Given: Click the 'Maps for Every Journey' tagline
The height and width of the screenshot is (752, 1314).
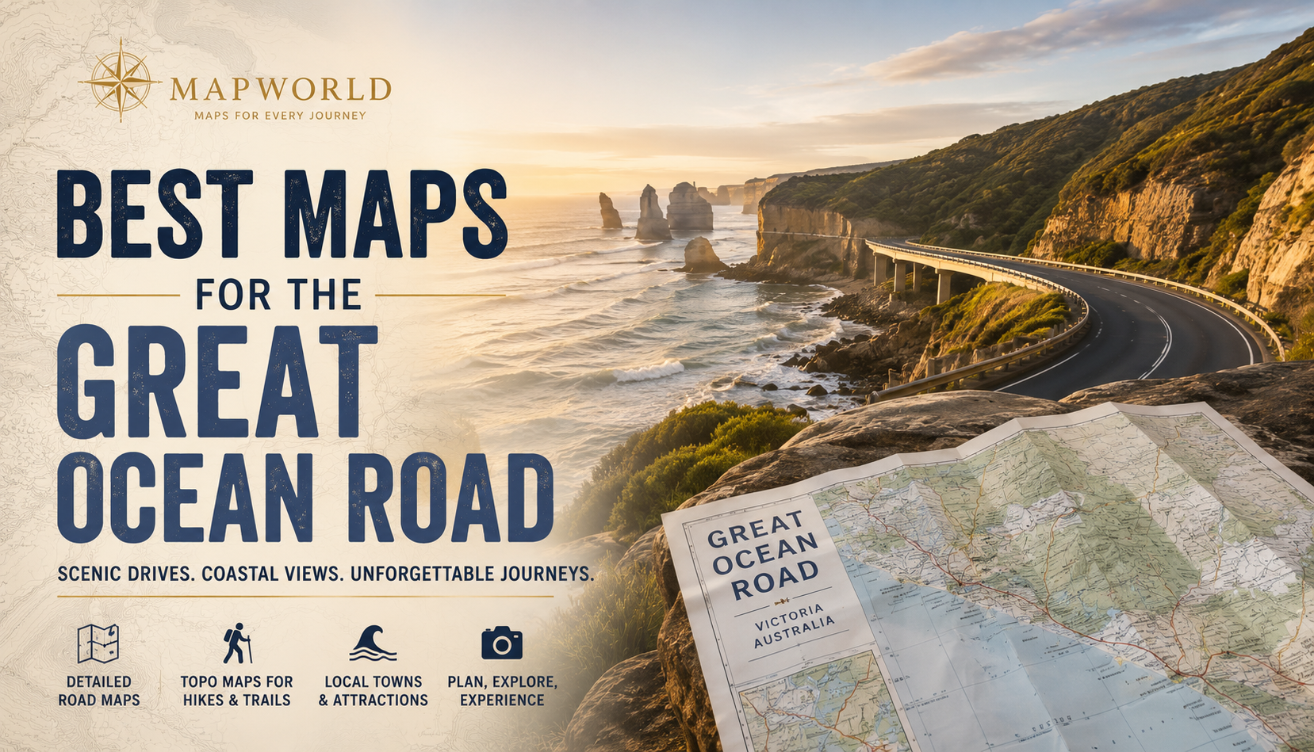Looking at the screenshot, I should point(280,116).
